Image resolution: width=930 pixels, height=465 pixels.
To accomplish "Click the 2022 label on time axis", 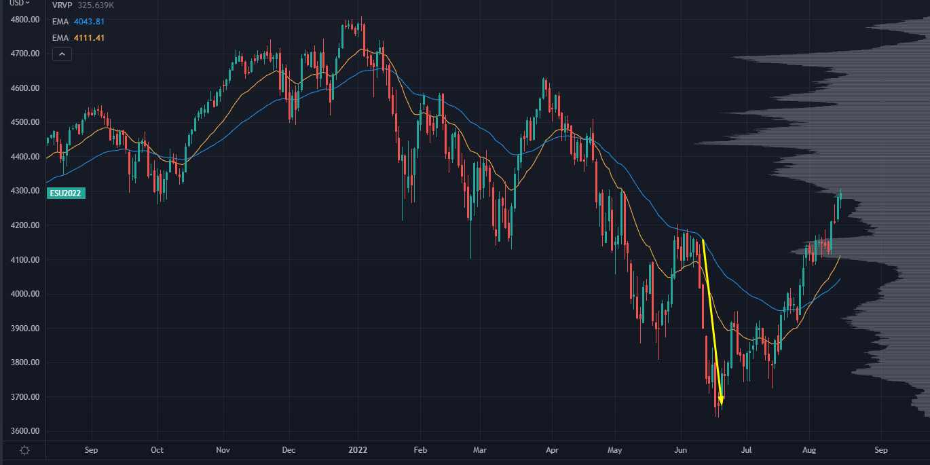I will pos(357,450).
